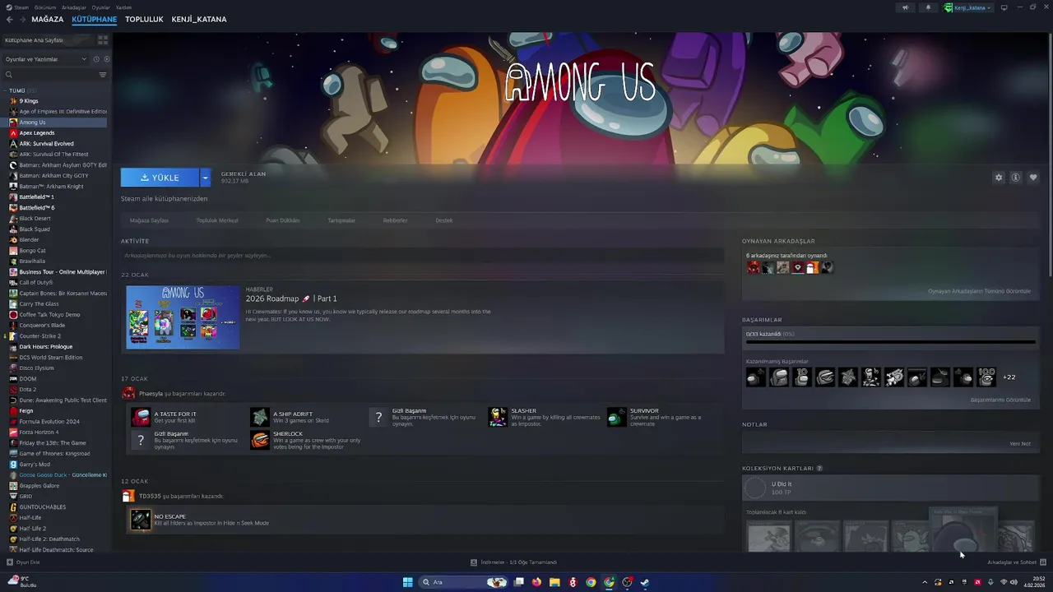Open Görünüm menu
The image size is (1053, 592).
click(45, 7)
